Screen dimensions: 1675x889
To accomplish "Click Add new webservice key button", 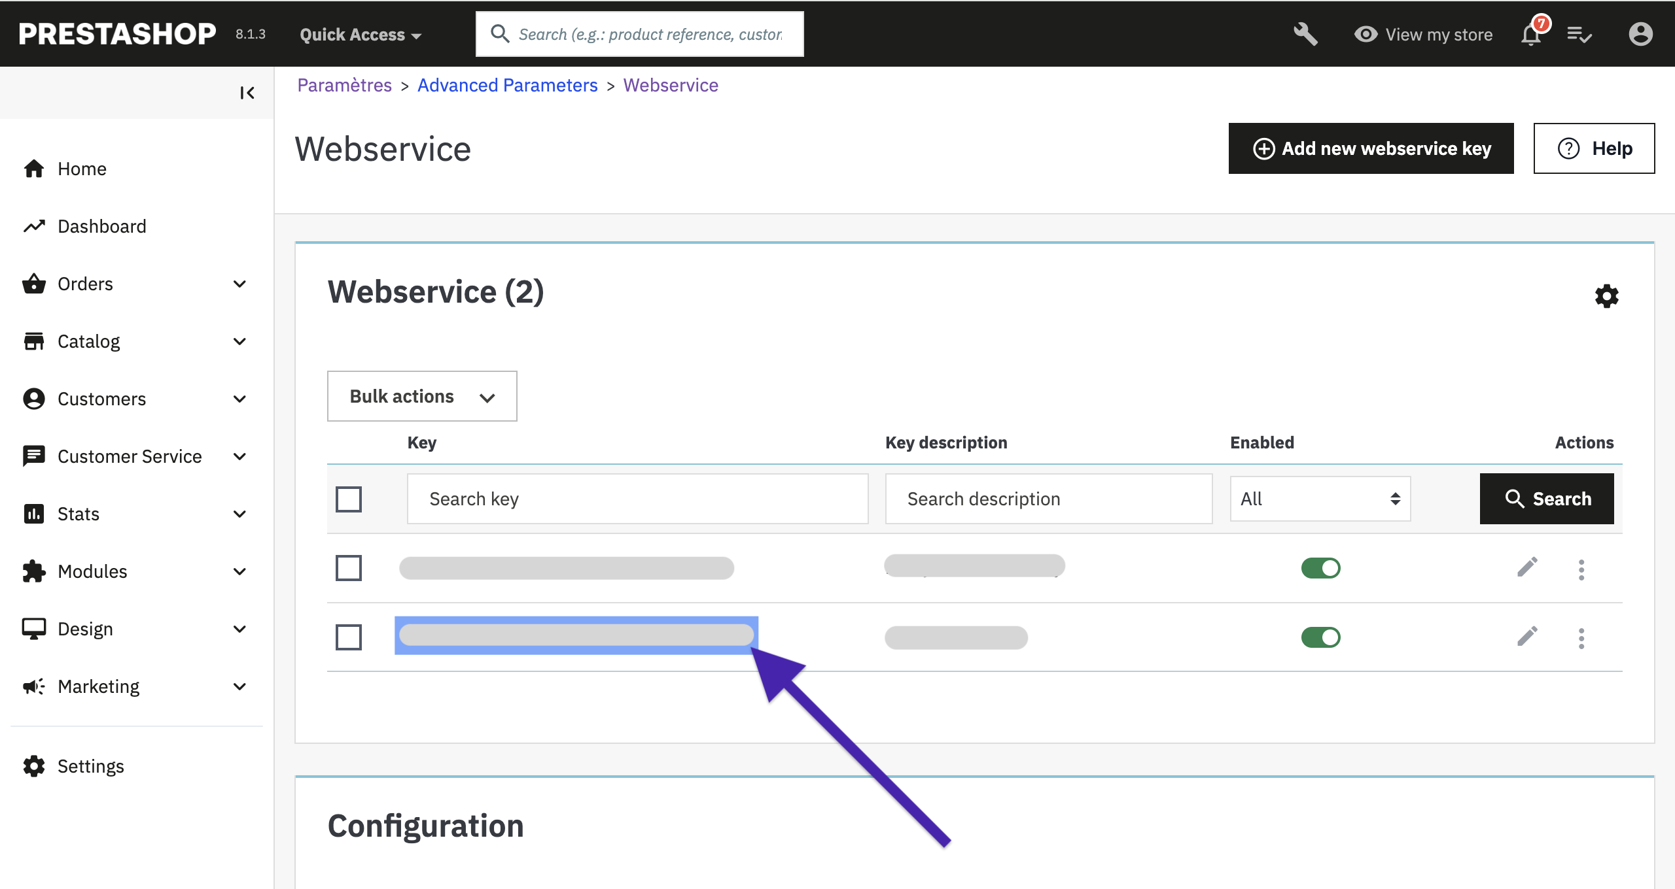I will [1371, 148].
